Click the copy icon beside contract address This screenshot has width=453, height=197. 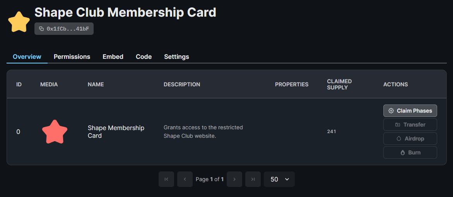point(41,29)
